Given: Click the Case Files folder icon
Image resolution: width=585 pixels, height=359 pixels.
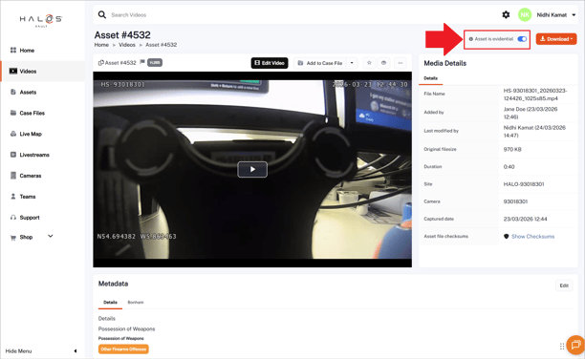Looking at the screenshot, I should coord(13,113).
